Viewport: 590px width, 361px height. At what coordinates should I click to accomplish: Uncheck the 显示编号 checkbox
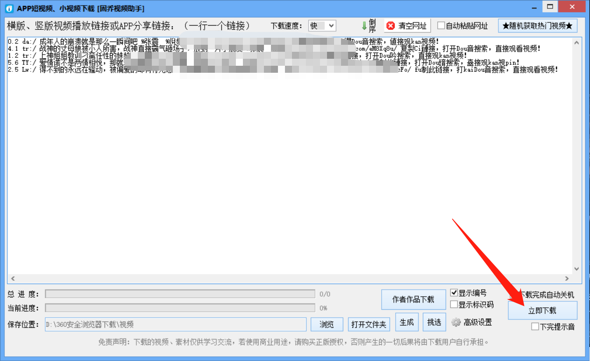[x=454, y=293]
